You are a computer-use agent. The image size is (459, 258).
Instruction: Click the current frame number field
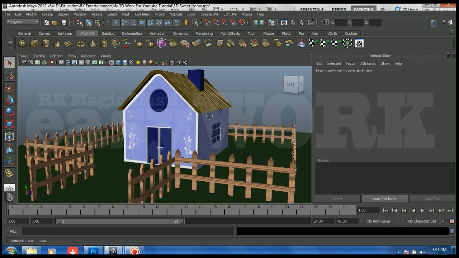(x=368, y=210)
